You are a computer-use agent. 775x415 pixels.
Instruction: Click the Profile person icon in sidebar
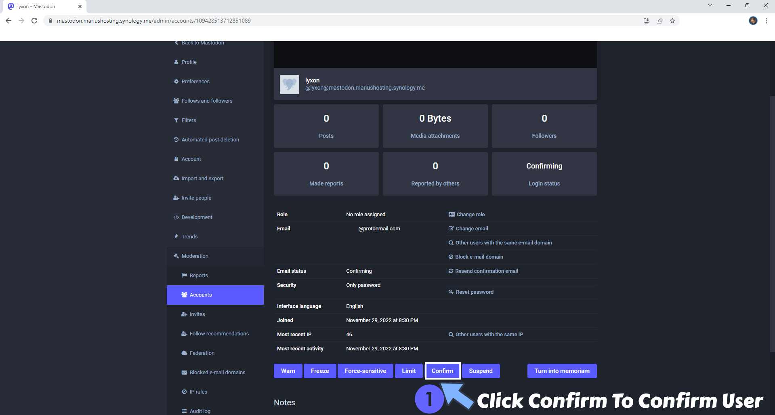pos(176,62)
